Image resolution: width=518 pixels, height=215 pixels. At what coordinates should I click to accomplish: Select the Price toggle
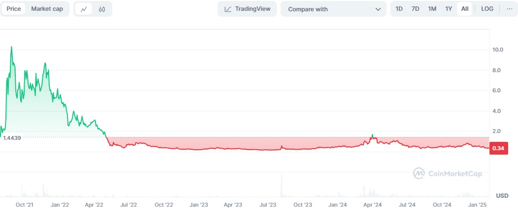(13, 9)
